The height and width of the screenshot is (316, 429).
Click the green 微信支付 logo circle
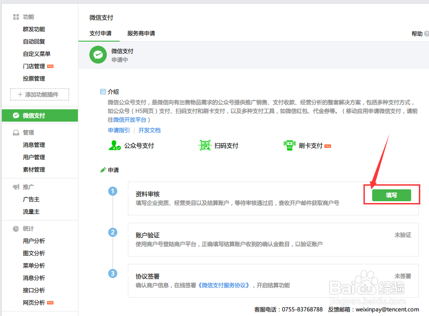pos(98,55)
